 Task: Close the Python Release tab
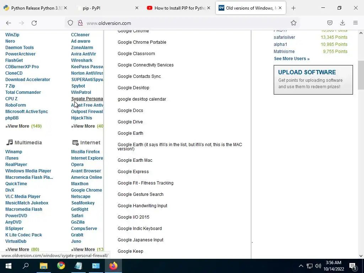click(x=65, y=8)
